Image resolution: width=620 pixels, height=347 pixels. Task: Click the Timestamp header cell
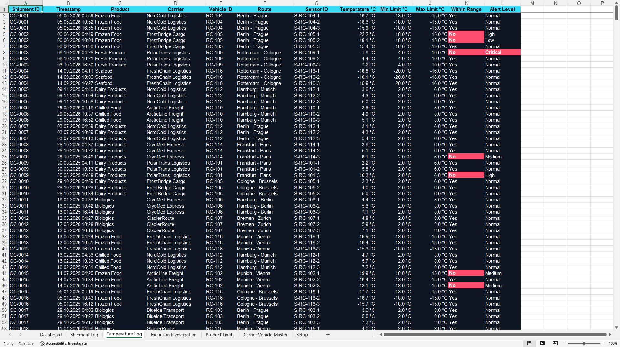click(x=68, y=9)
